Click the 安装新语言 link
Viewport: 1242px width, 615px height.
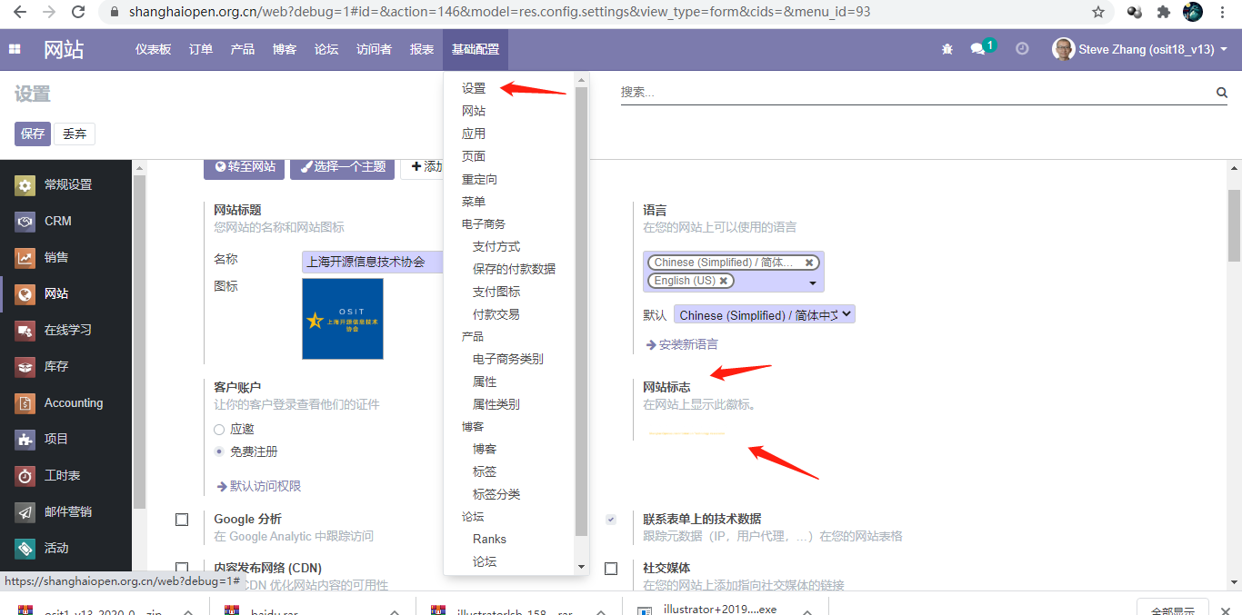click(687, 344)
